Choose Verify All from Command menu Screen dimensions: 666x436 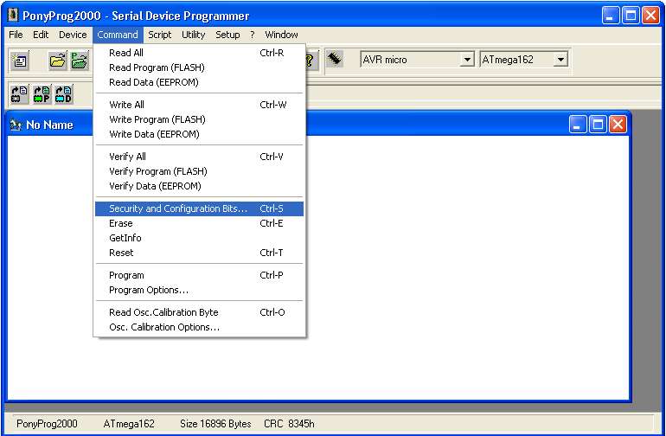tap(127, 157)
